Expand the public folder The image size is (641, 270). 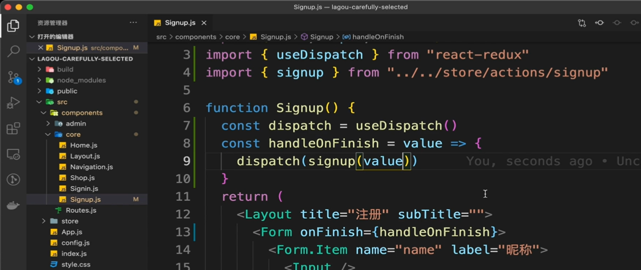coord(40,91)
